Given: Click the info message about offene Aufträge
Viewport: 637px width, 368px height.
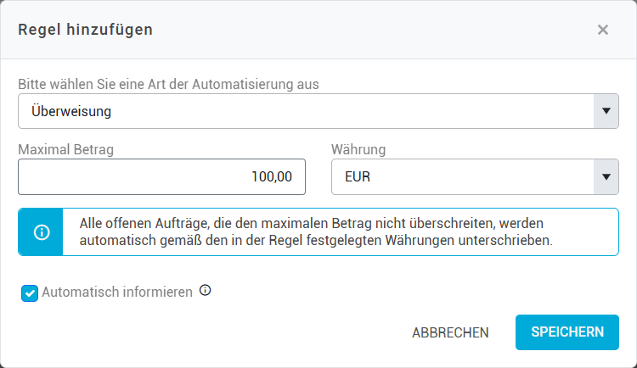Looking at the screenshot, I should [x=316, y=232].
